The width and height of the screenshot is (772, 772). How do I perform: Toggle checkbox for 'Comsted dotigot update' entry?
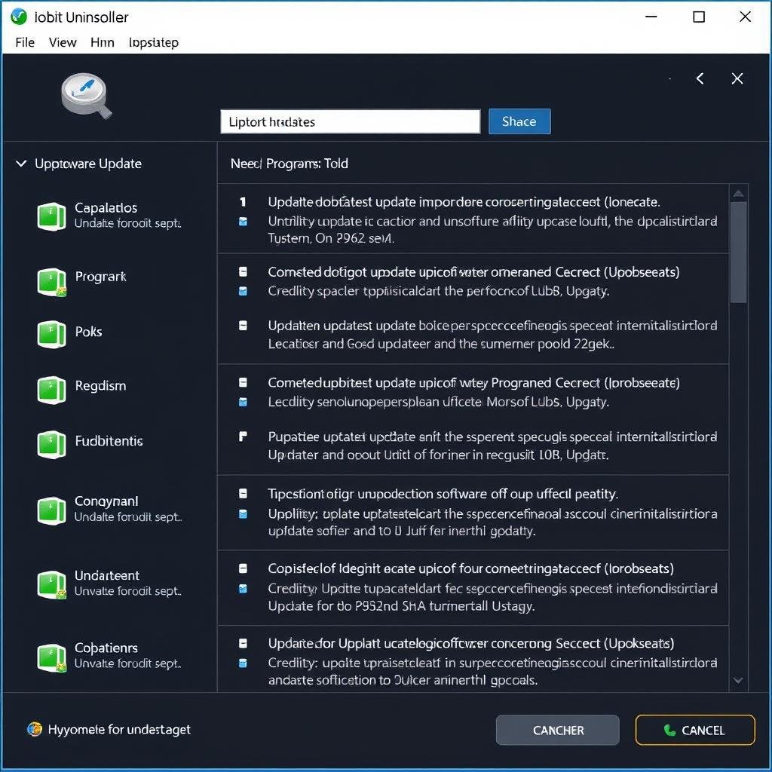point(243,271)
